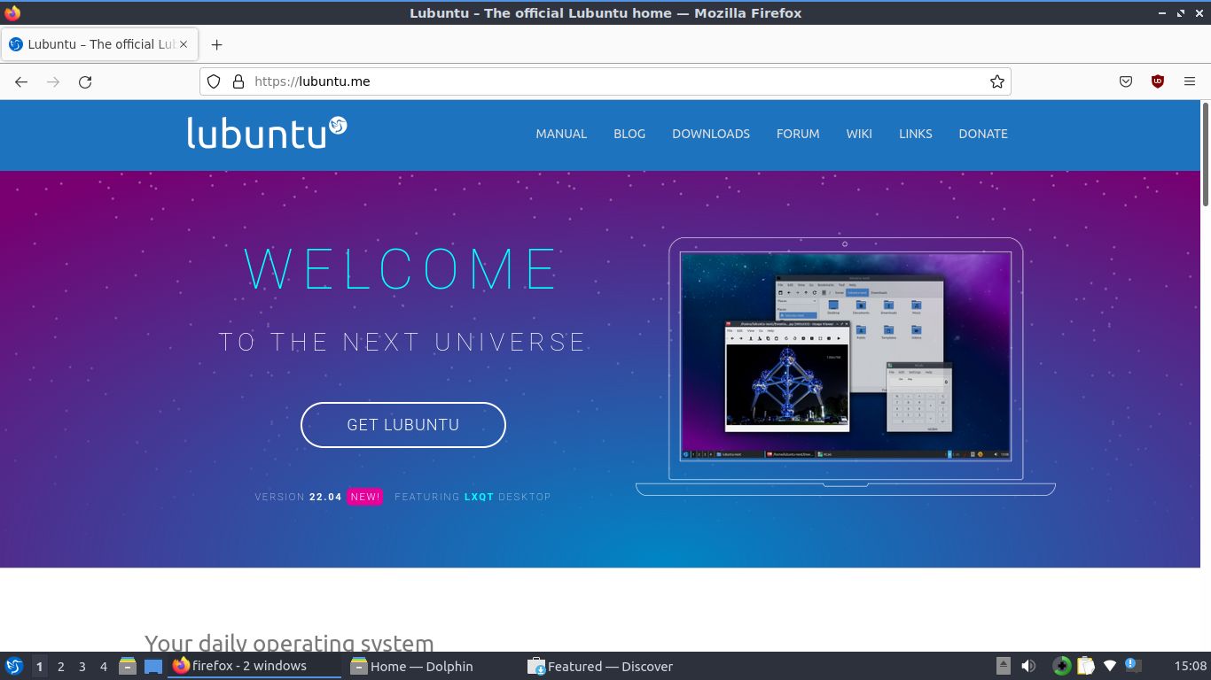The image size is (1211, 680).
Task: Open the FORUM navigation link
Action: (x=798, y=134)
